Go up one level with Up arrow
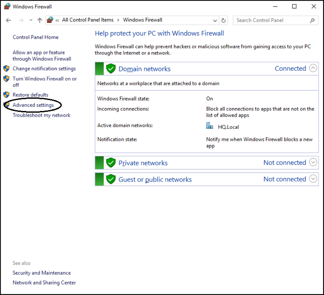Viewport: 324px width, 295px height. pos(40,20)
